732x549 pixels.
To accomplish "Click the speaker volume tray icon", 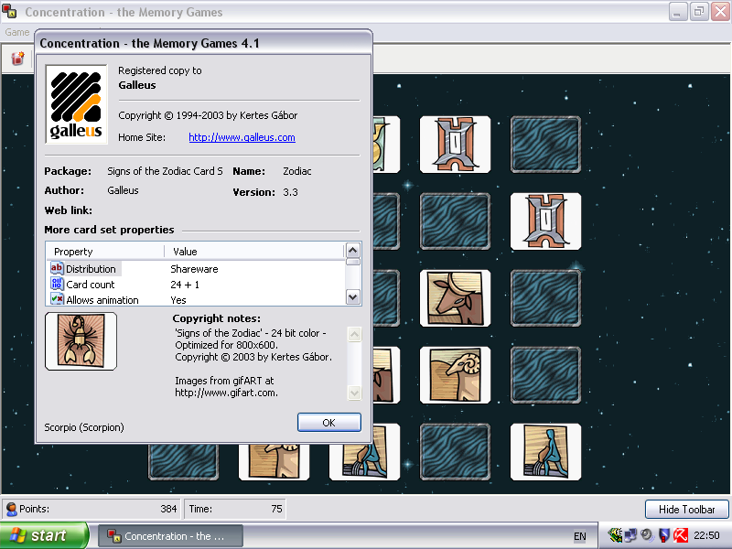I will tap(646, 535).
